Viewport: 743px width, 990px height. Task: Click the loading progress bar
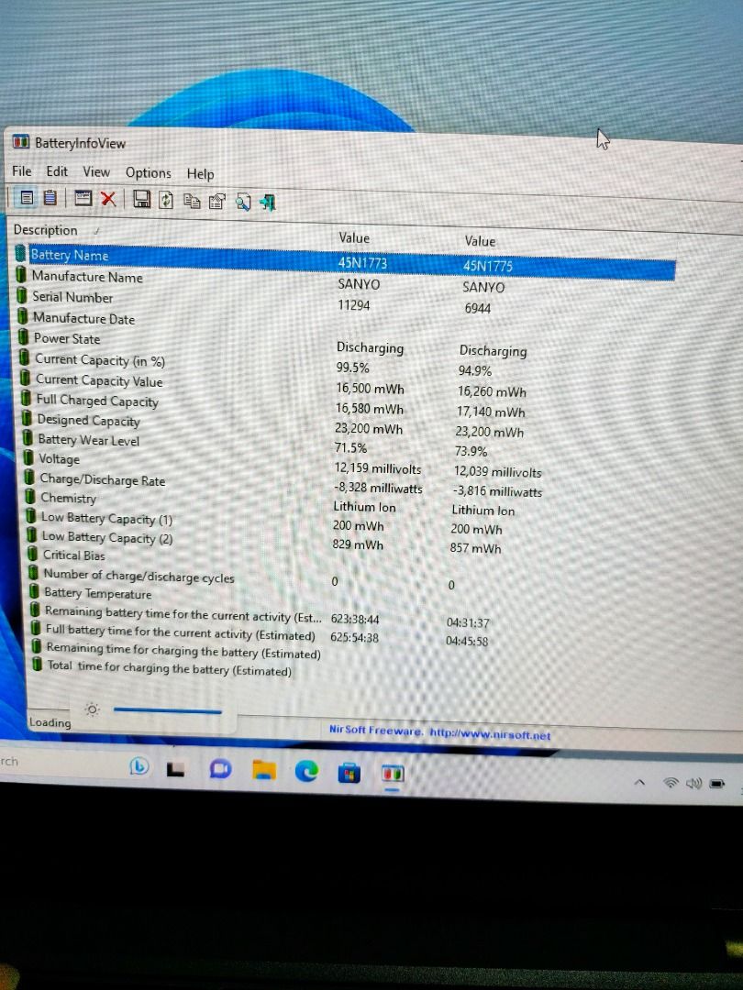(170, 710)
